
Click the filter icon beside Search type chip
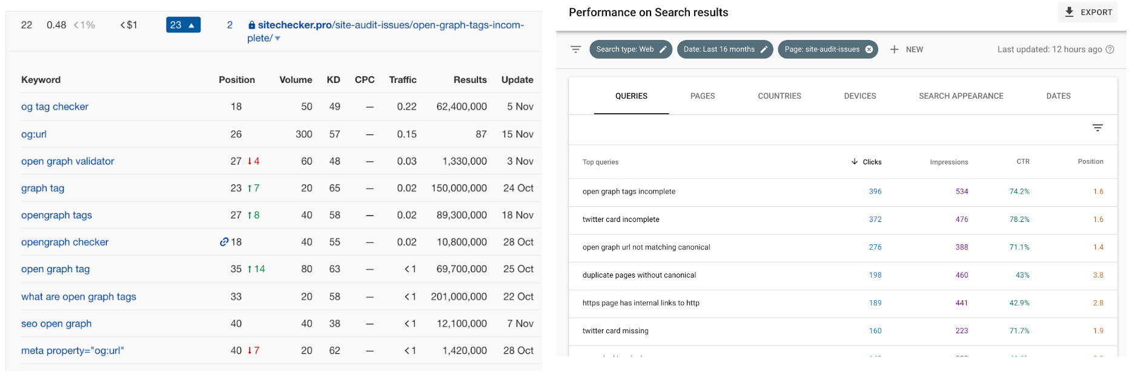[575, 50]
